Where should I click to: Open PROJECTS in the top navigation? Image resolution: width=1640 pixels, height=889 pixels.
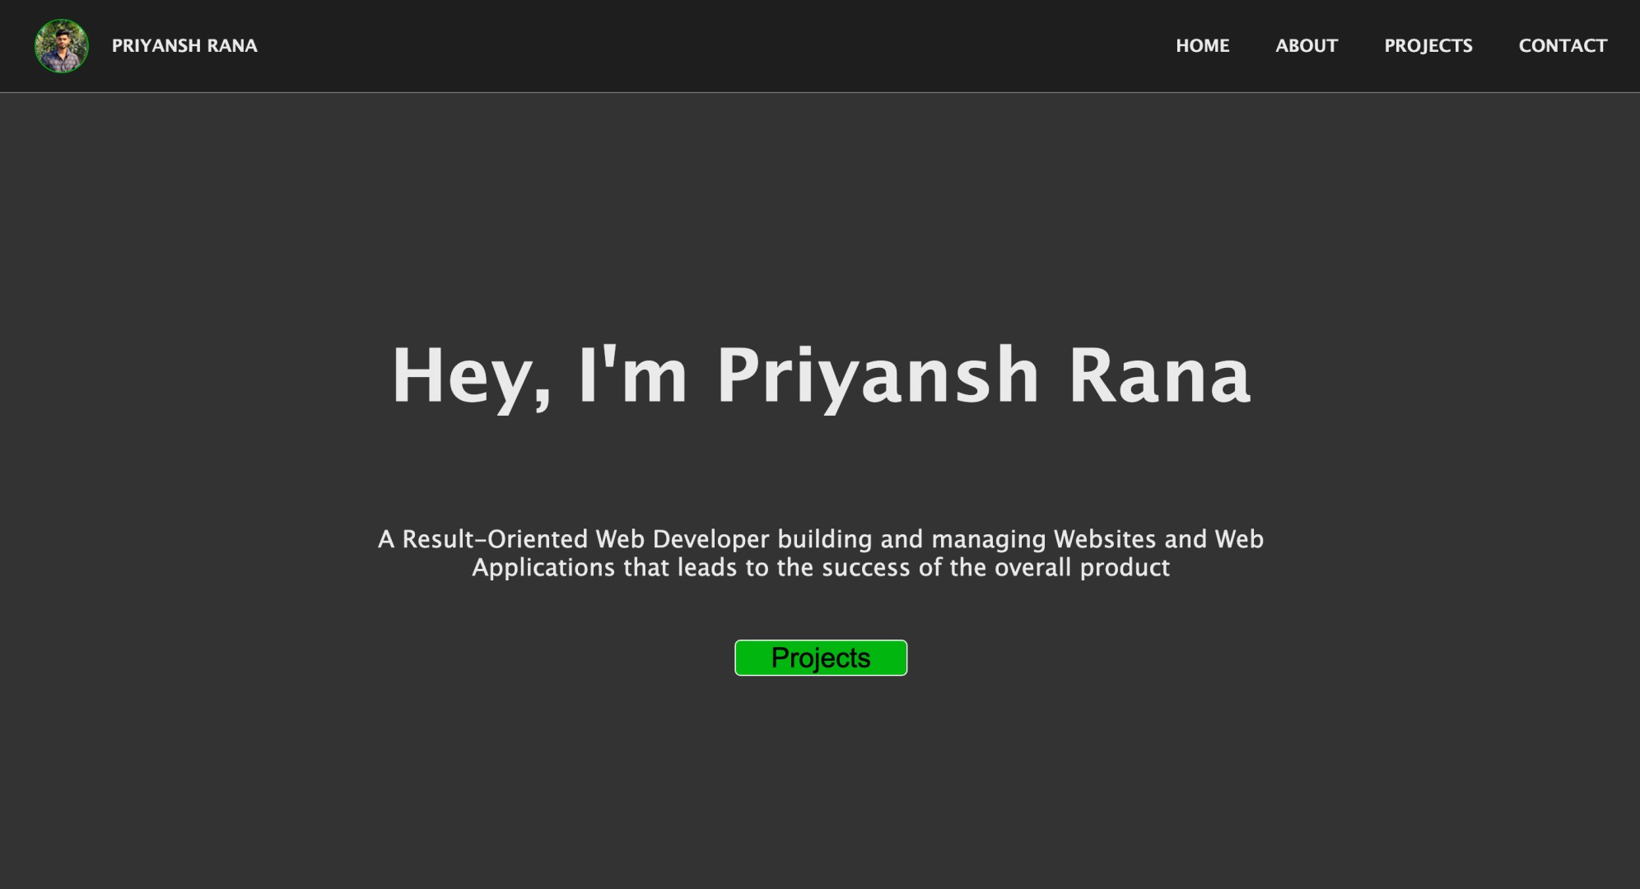click(x=1428, y=46)
